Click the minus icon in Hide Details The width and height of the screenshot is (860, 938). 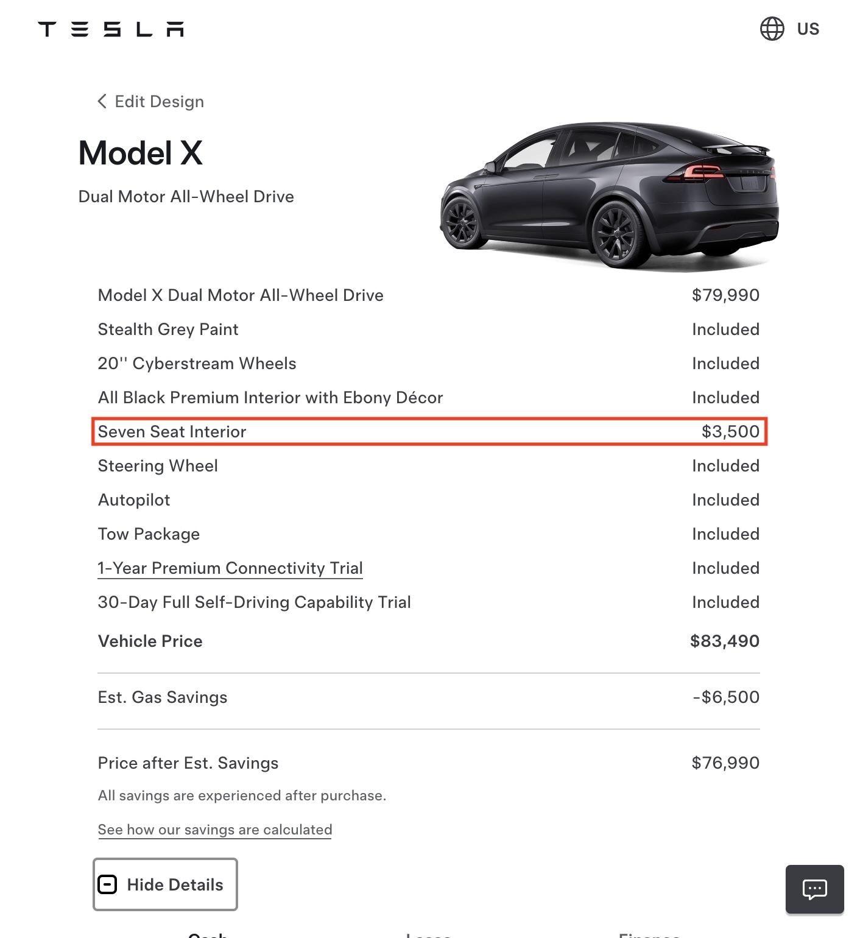(107, 884)
